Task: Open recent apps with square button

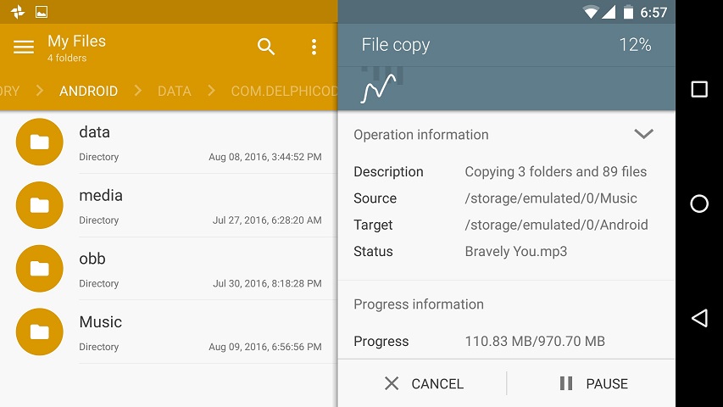Action: (699, 89)
